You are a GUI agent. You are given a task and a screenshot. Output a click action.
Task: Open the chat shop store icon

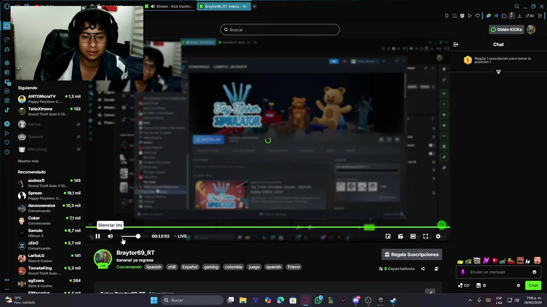tap(479, 285)
